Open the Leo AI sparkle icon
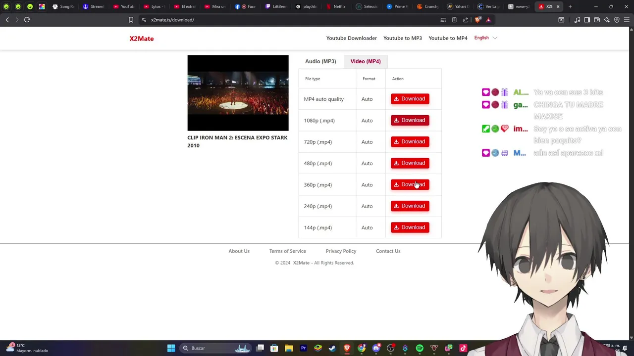The width and height of the screenshot is (634, 356). (607, 20)
